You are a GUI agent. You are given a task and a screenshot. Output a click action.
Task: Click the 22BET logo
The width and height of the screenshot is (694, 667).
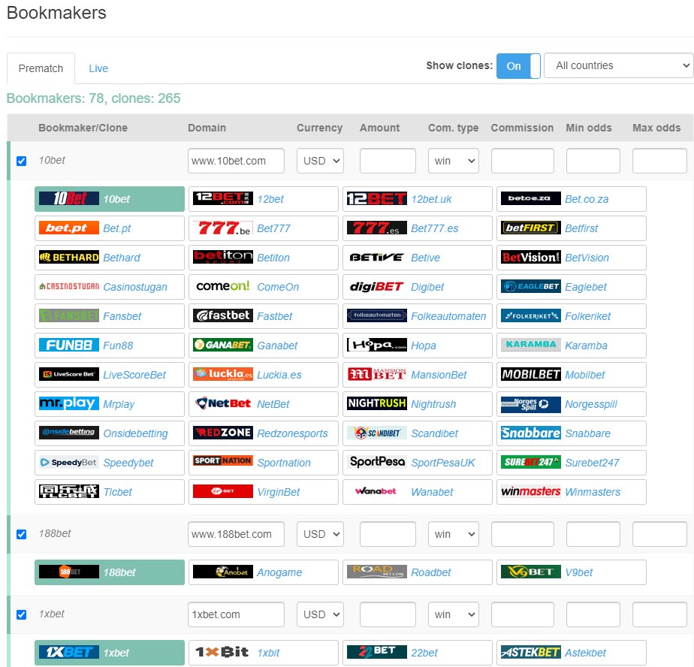pos(376,652)
